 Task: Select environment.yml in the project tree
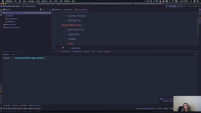click(11, 19)
